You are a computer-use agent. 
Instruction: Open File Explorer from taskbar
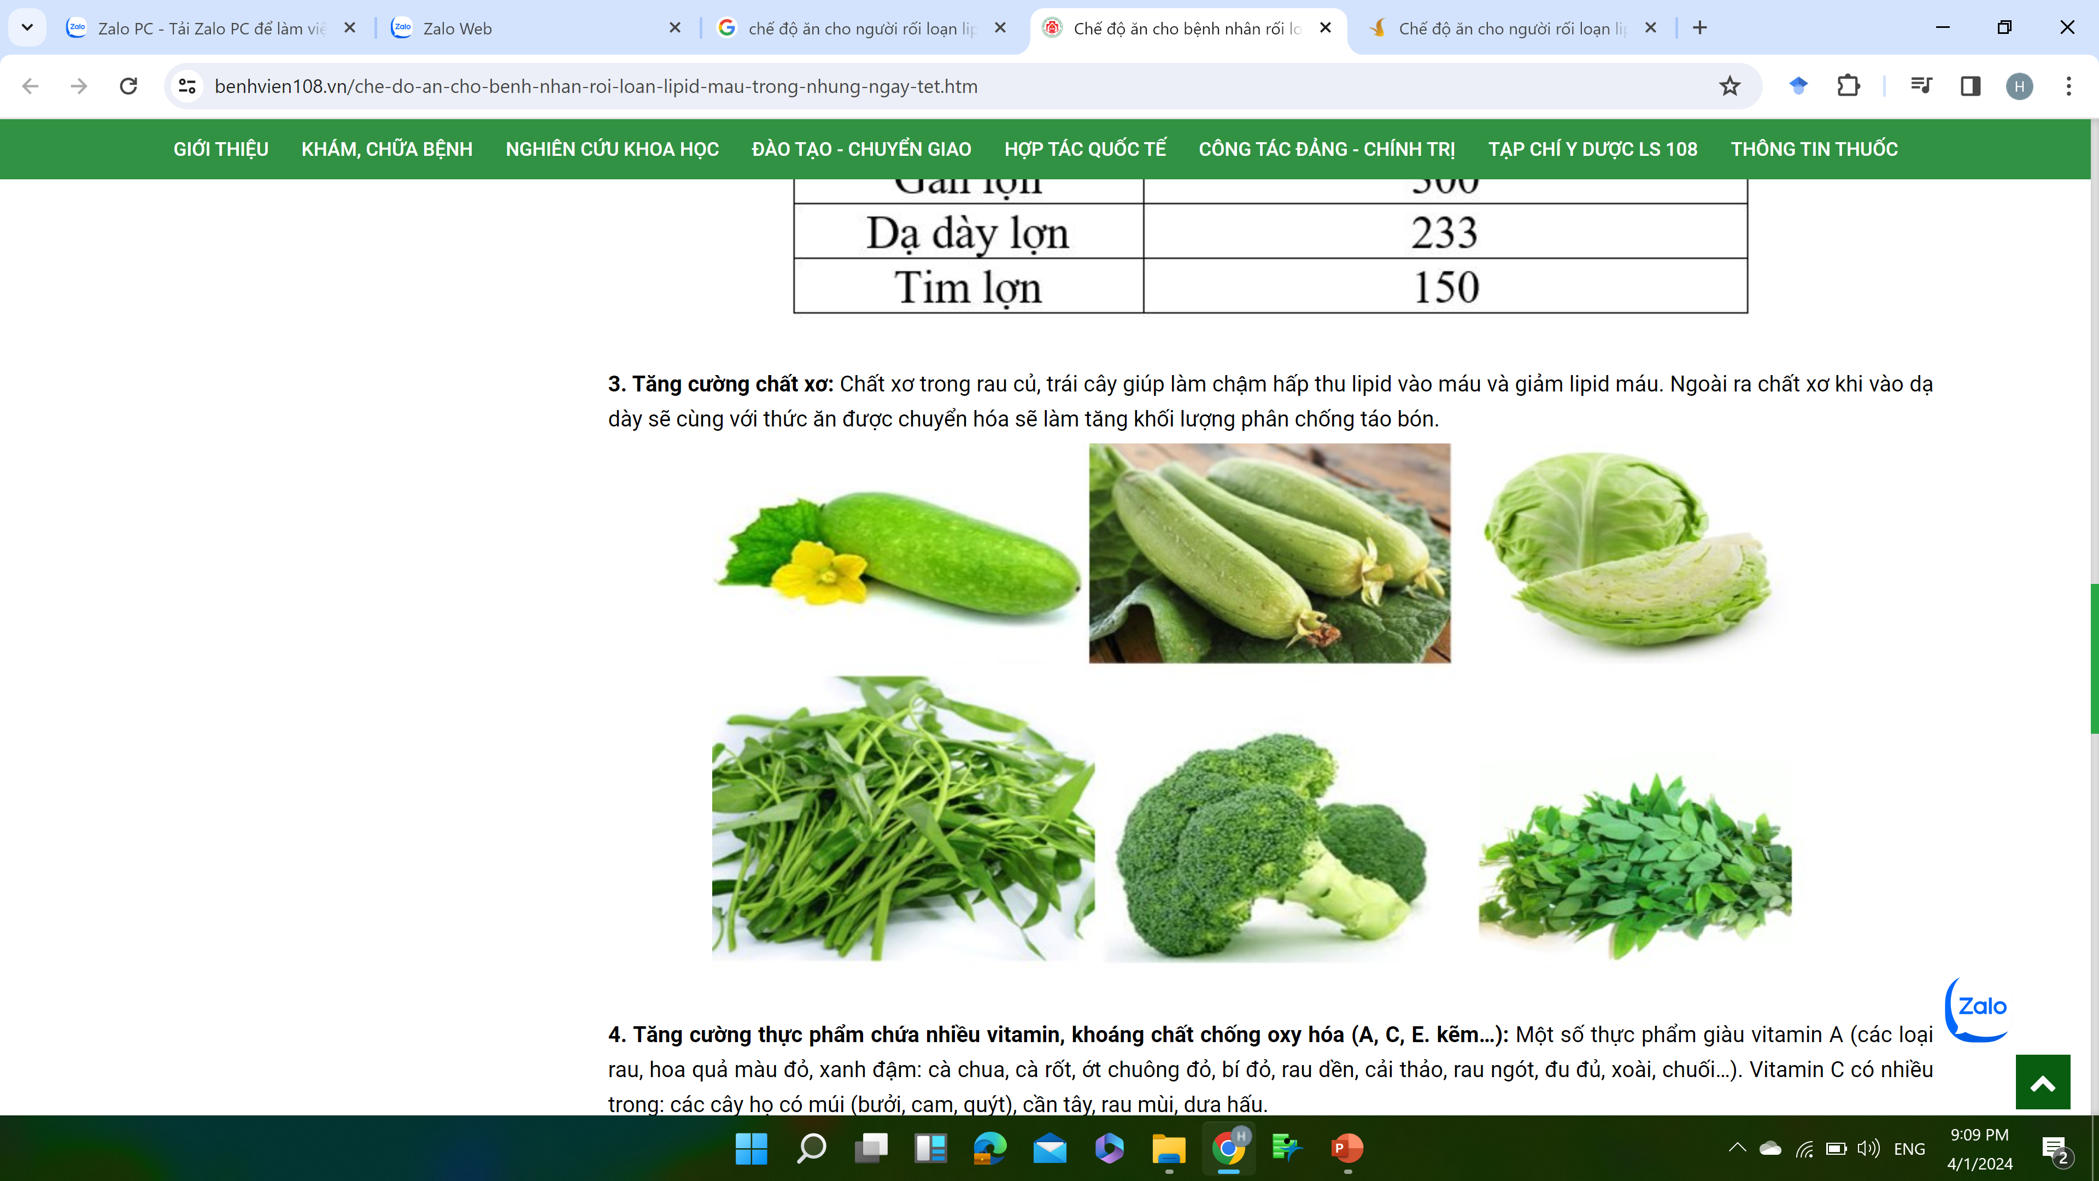1169,1148
